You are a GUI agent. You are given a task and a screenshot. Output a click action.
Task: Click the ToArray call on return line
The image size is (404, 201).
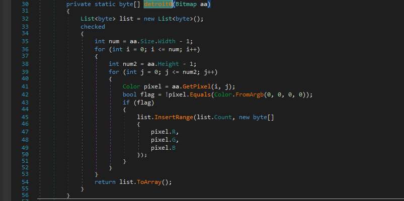[x=149, y=182]
